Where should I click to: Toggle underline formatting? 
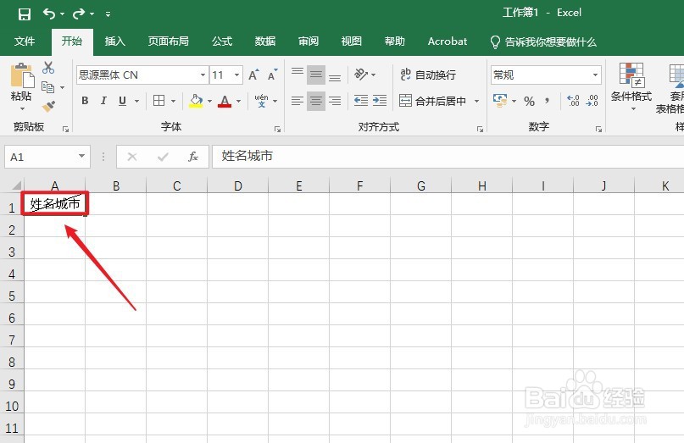(x=123, y=101)
